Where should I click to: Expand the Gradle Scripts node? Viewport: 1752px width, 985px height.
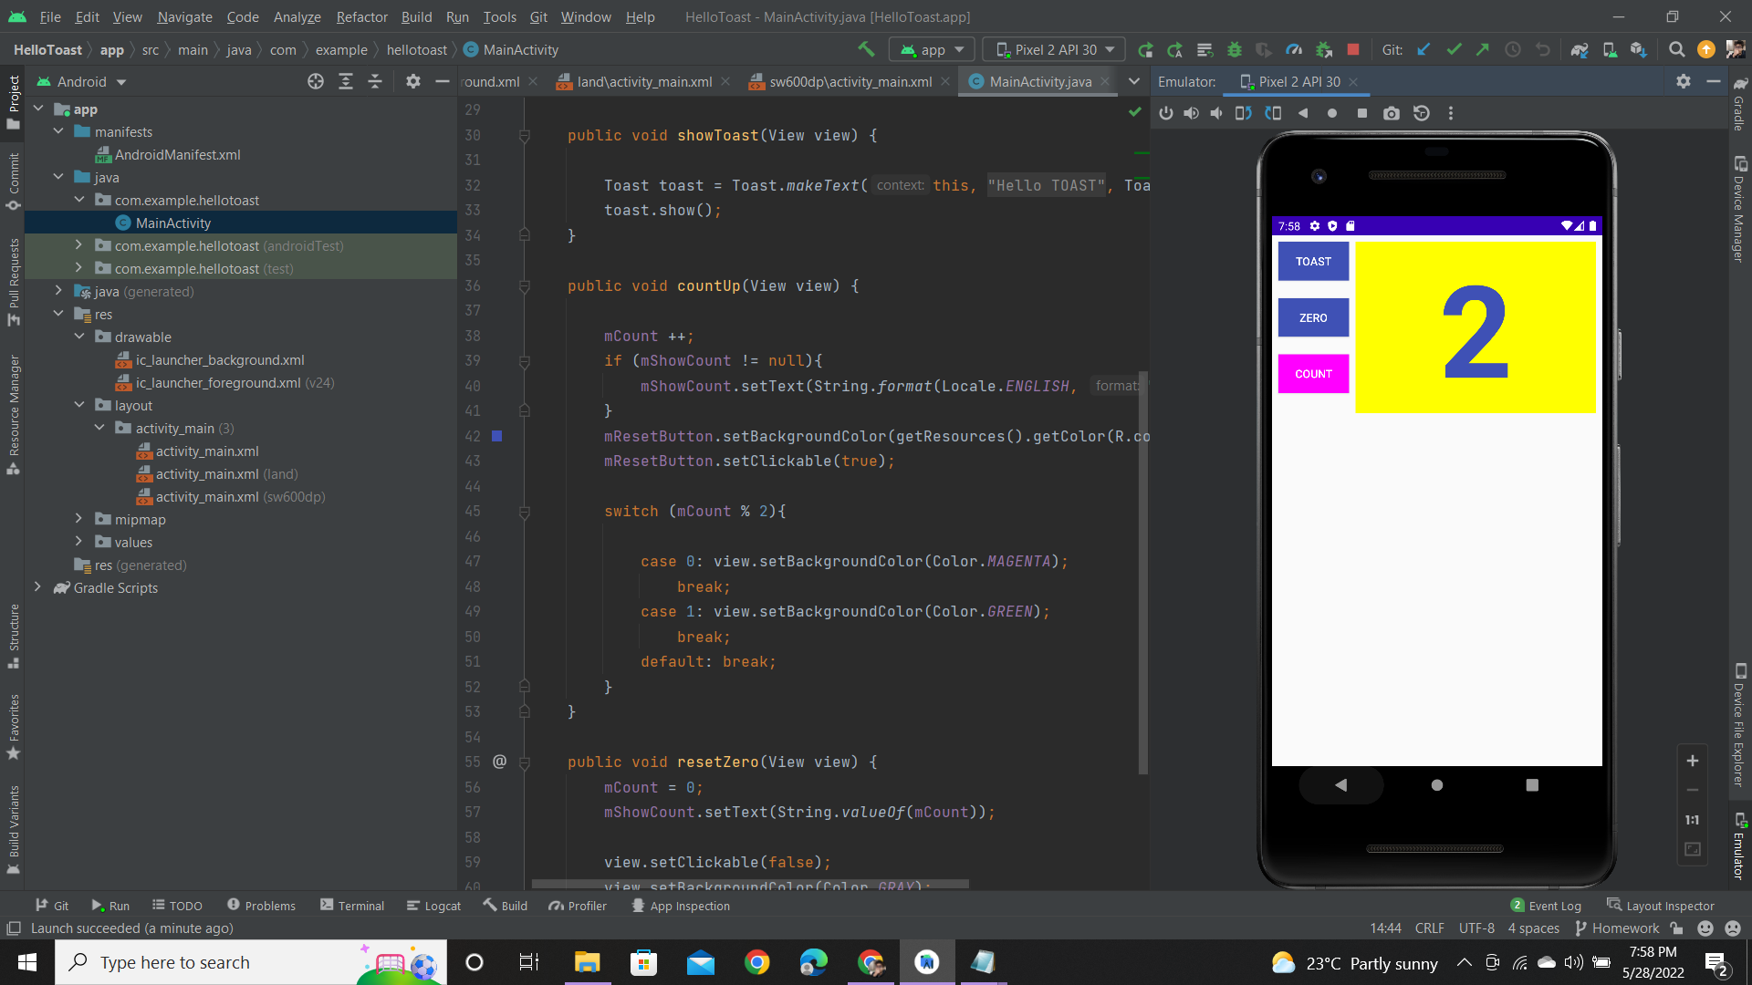pyautogui.click(x=38, y=587)
